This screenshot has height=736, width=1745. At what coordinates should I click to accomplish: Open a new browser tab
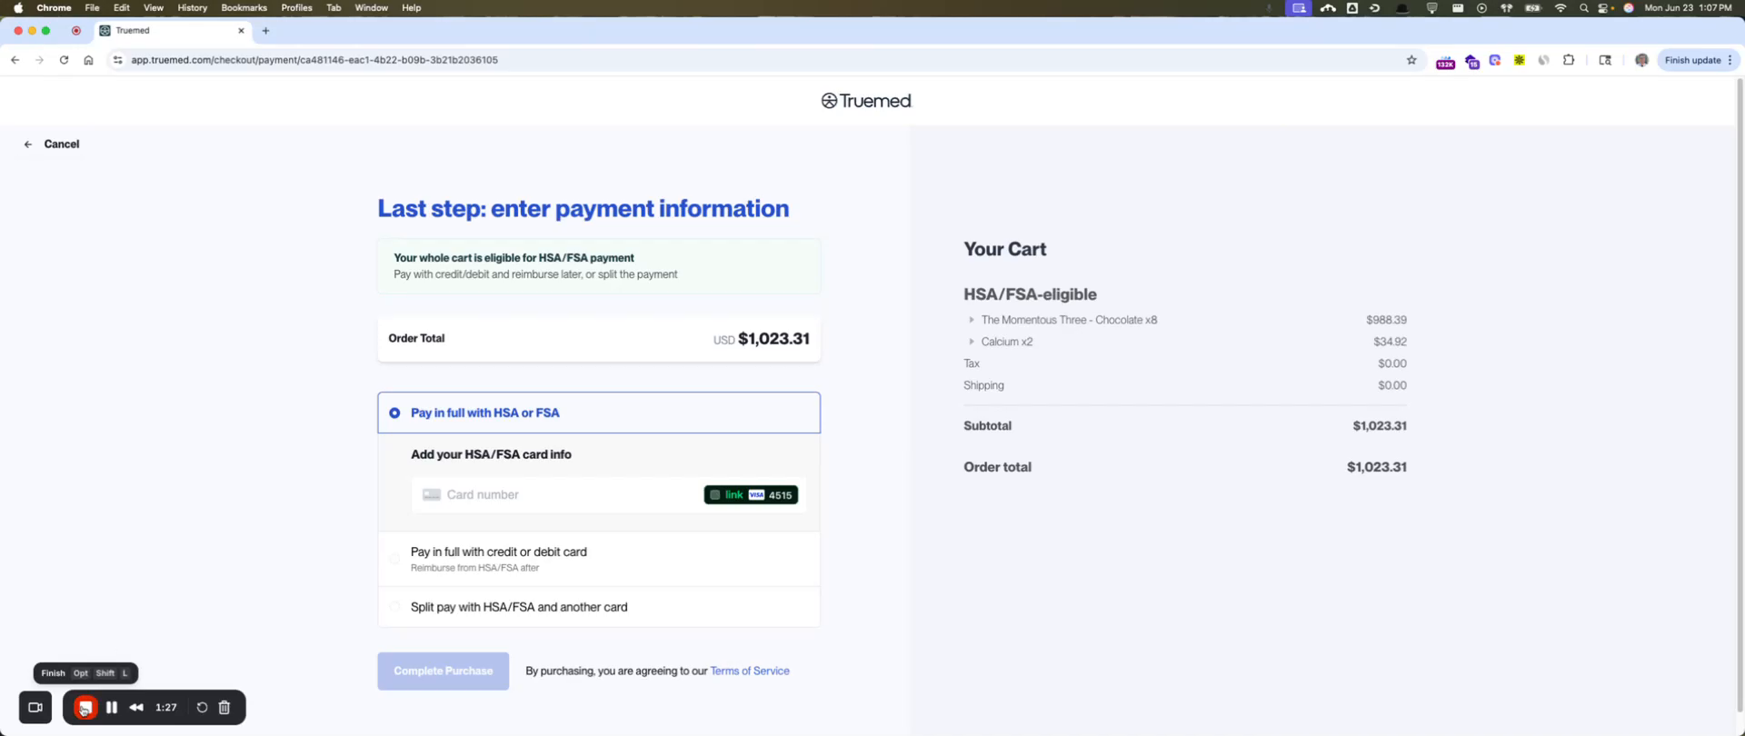tap(265, 31)
